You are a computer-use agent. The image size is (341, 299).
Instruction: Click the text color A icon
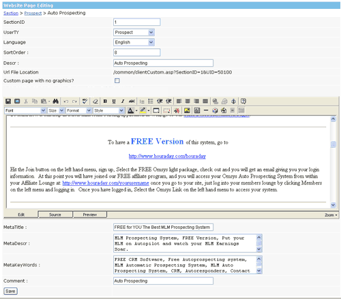pos(130,110)
